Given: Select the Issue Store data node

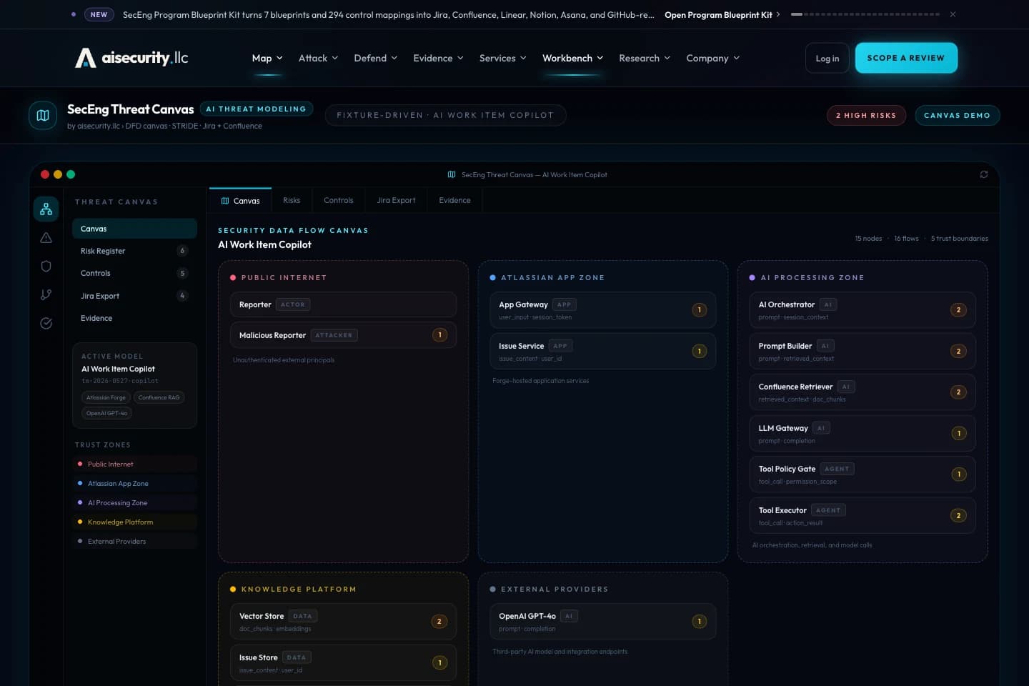Looking at the screenshot, I should click(x=343, y=662).
